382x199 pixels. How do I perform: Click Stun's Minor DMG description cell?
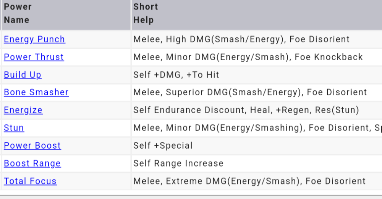(x=256, y=128)
